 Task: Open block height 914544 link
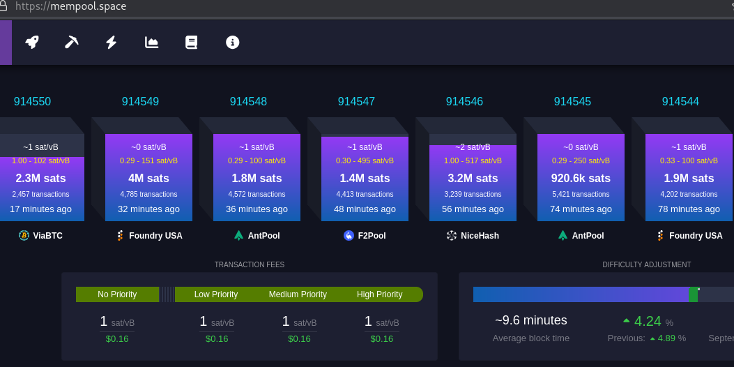pos(680,101)
